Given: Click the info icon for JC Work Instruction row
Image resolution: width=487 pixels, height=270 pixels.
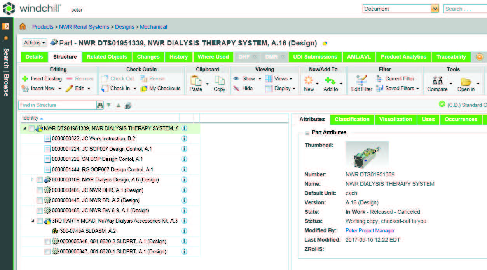Looking at the screenshot, I should tap(184, 138).
